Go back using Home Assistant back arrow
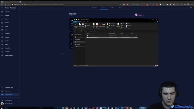194x109 pixels. pos(22,8)
